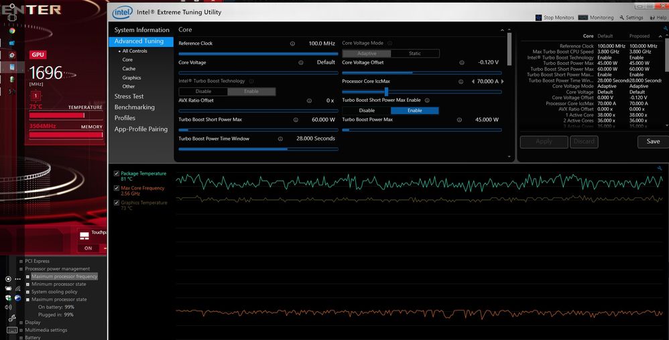Image resolution: width=669 pixels, height=340 pixels.
Task: Collapse Maximum processor state in power options
Action: click(27, 300)
